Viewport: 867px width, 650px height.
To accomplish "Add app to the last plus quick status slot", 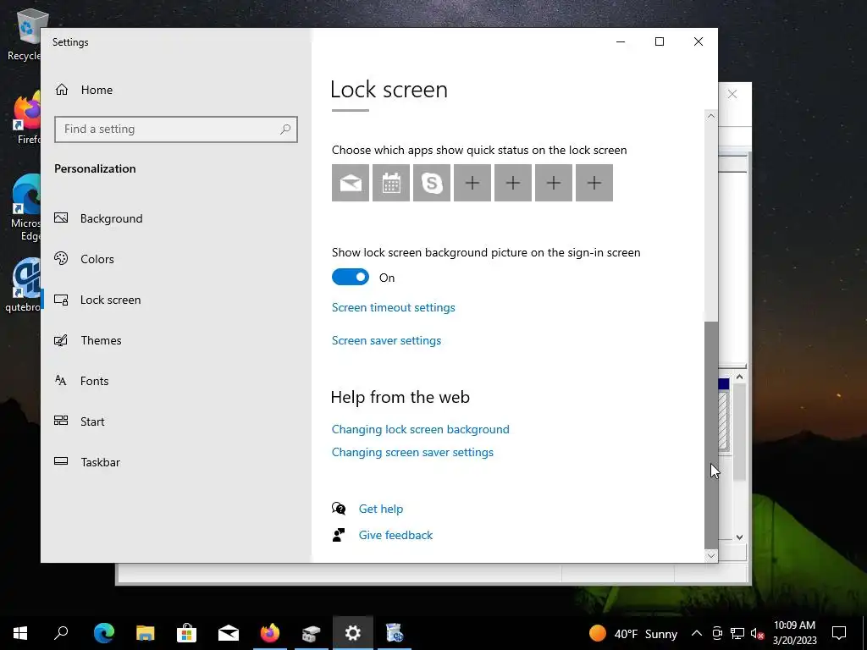I will click(594, 183).
